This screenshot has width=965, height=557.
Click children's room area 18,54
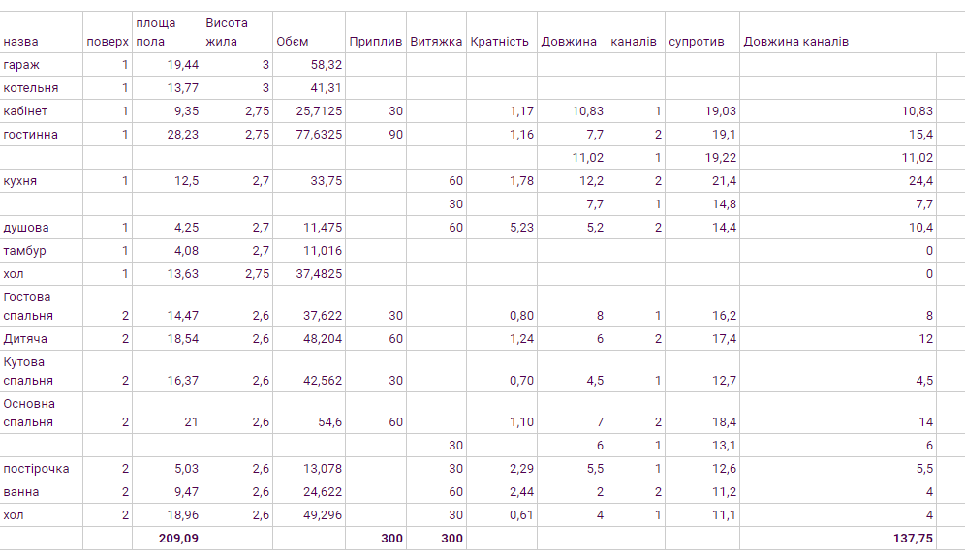tap(167, 338)
